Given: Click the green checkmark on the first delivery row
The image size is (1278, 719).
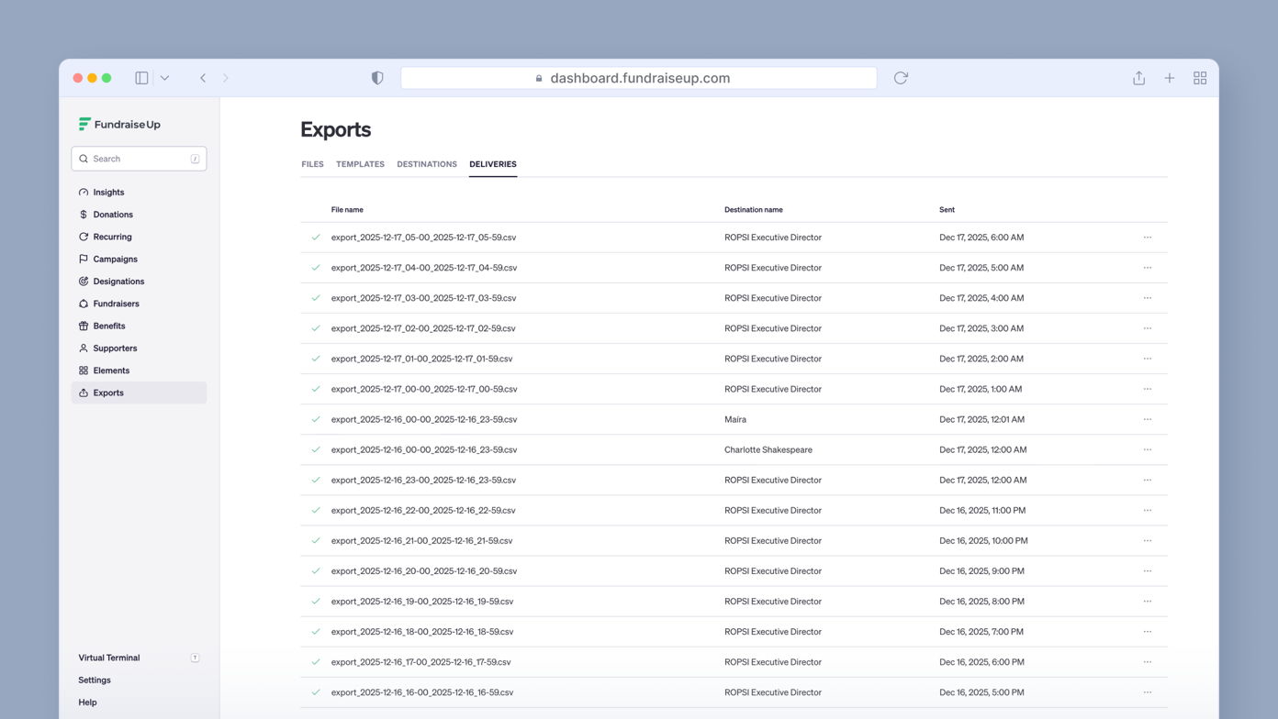Looking at the screenshot, I should [x=316, y=237].
